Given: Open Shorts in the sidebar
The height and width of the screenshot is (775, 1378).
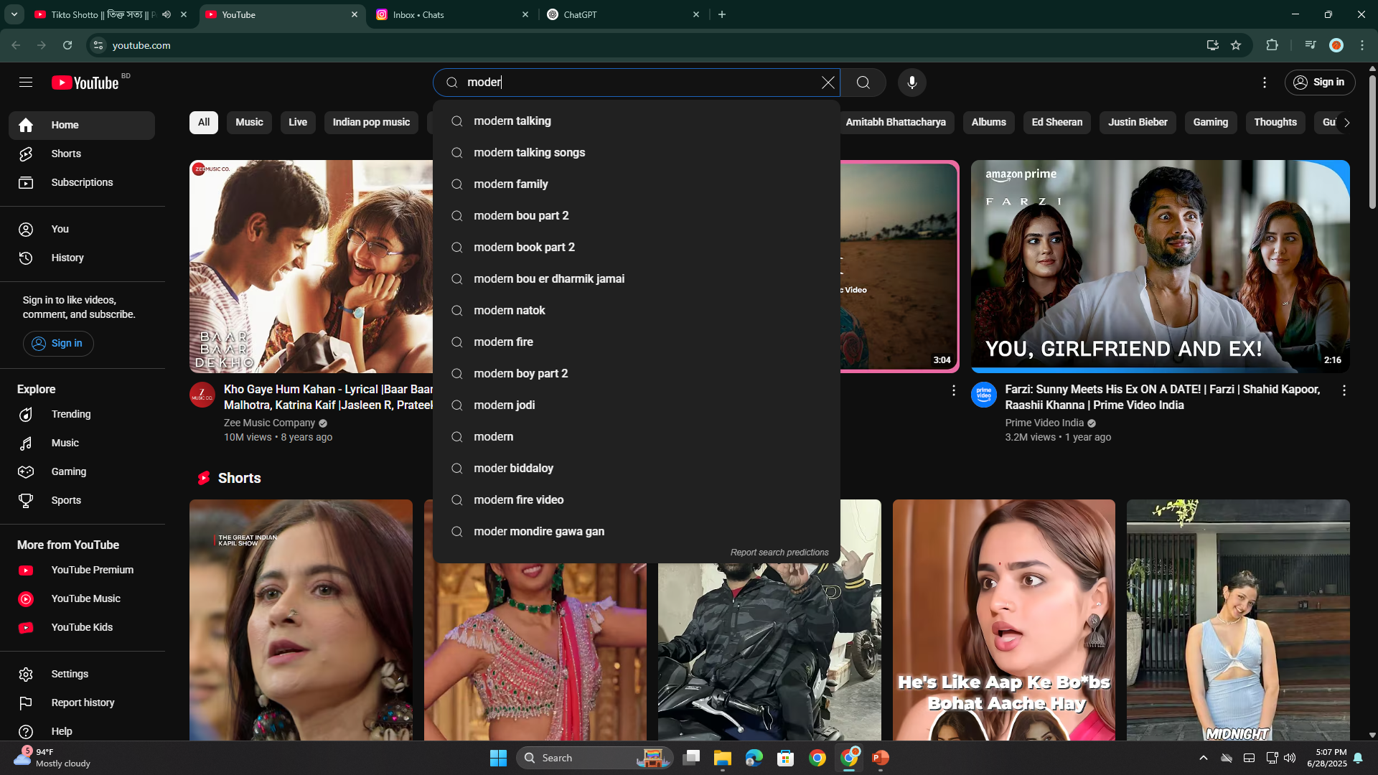Looking at the screenshot, I should tap(82, 154).
